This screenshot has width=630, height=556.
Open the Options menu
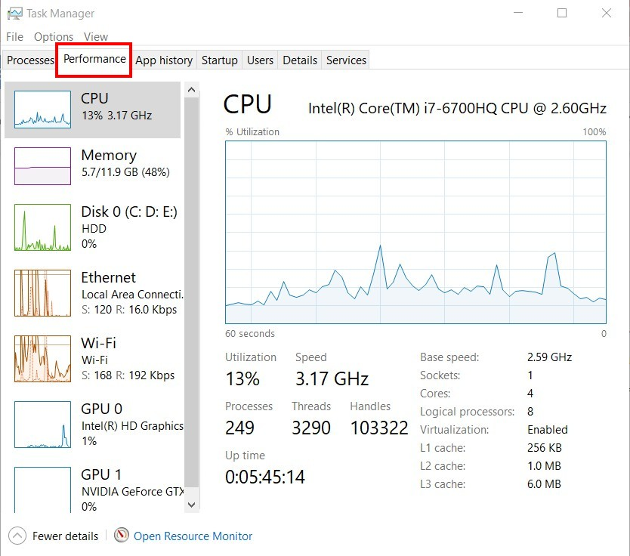[x=54, y=36]
